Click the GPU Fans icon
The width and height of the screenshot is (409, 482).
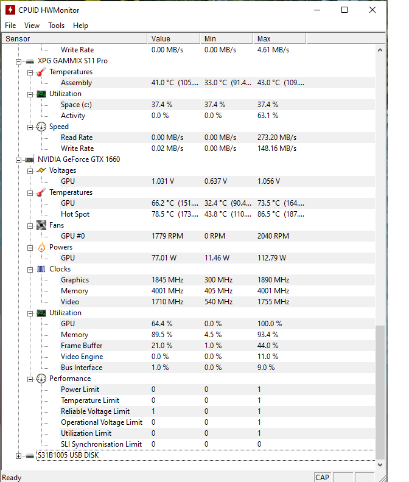pyautogui.click(x=41, y=225)
